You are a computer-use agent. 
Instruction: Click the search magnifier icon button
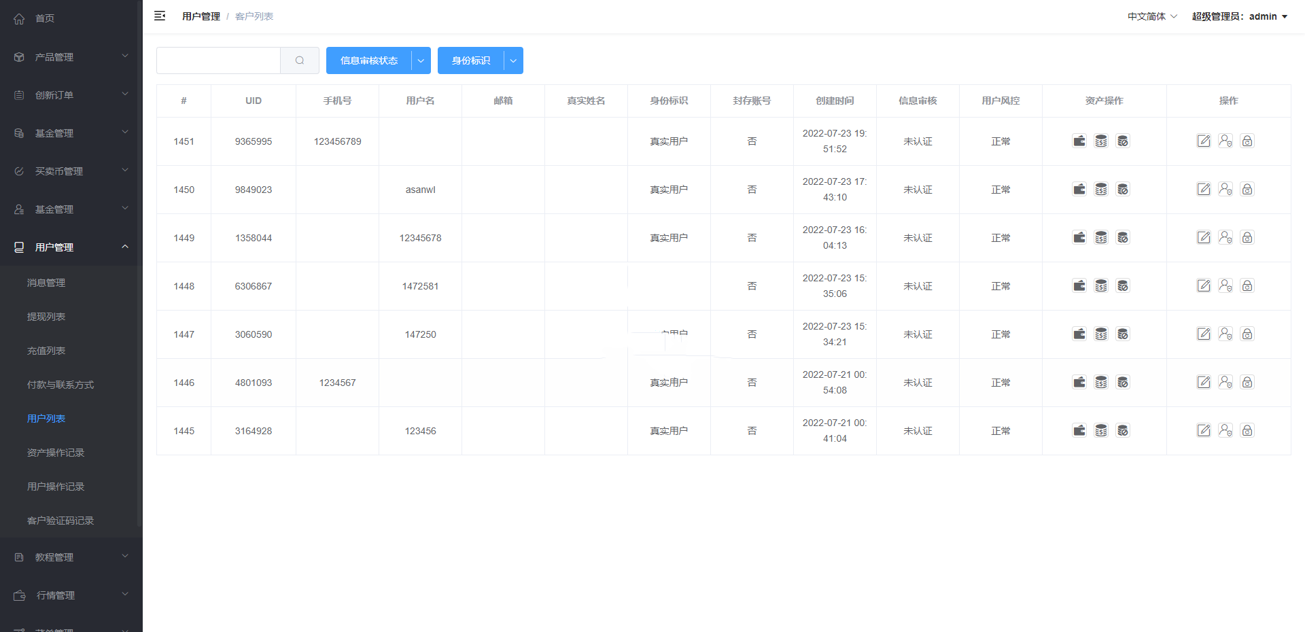(x=300, y=60)
